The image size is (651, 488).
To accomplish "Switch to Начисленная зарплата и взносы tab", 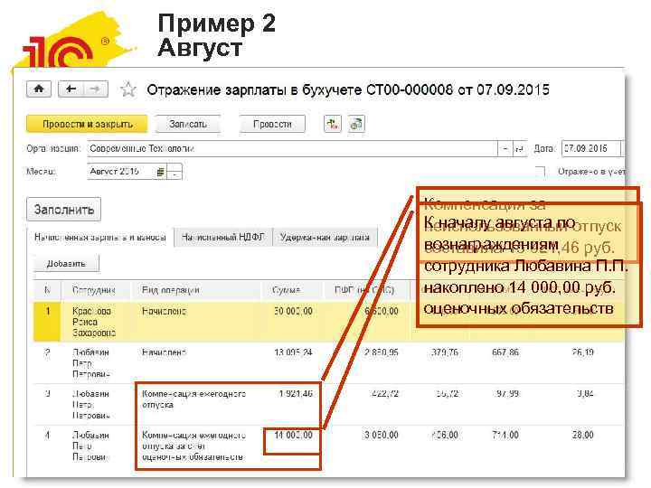I will click(x=100, y=237).
